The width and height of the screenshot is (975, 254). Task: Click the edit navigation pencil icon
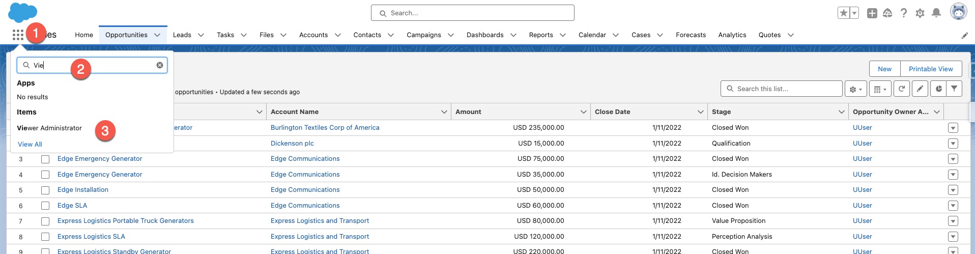pyautogui.click(x=965, y=35)
